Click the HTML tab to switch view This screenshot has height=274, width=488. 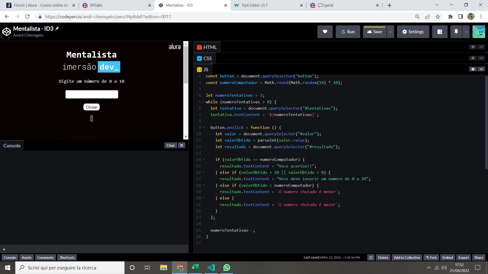pos(207,47)
